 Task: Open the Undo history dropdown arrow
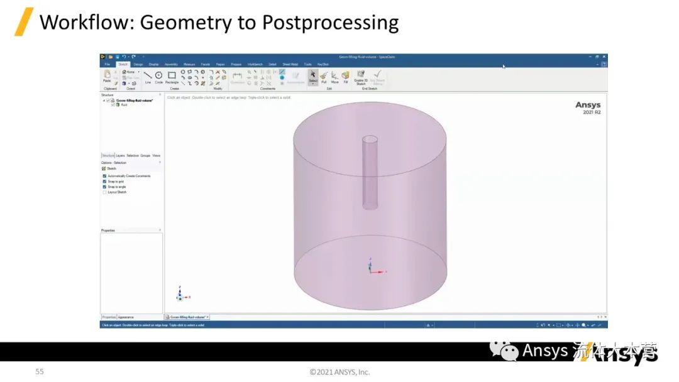[128, 57]
